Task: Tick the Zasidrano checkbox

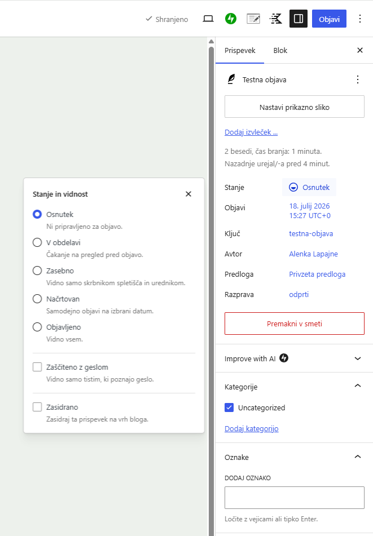Action: 37,407
